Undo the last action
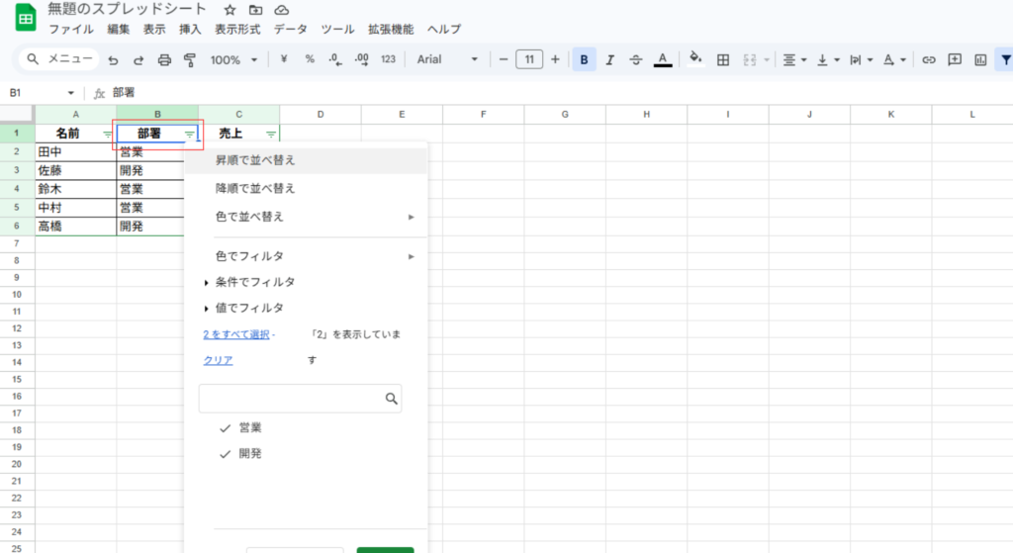Viewport: 1013px width, 553px height. [x=113, y=59]
